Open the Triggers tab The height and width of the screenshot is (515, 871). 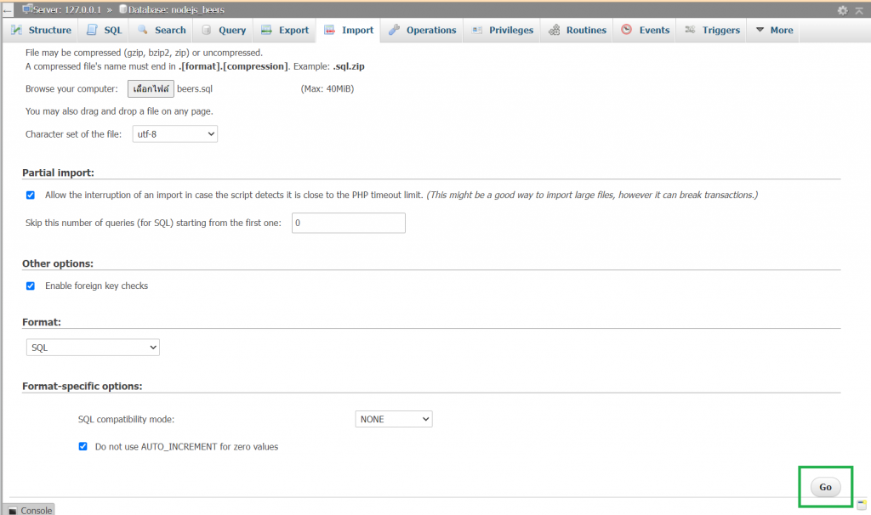point(712,30)
